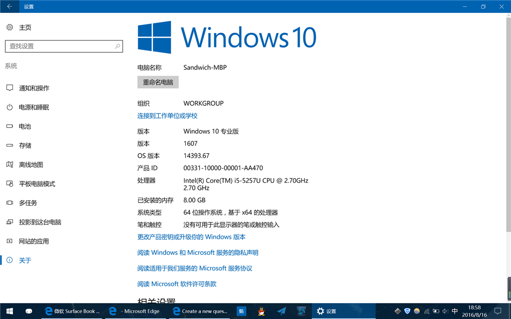This screenshot has width=511, height=319.
Task: Open the Action Center notification icon
Action: (x=498, y=311)
